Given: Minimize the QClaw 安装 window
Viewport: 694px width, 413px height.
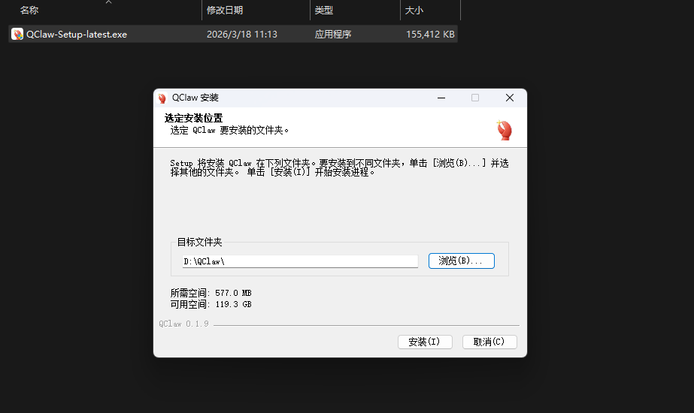Looking at the screenshot, I should click(x=441, y=98).
